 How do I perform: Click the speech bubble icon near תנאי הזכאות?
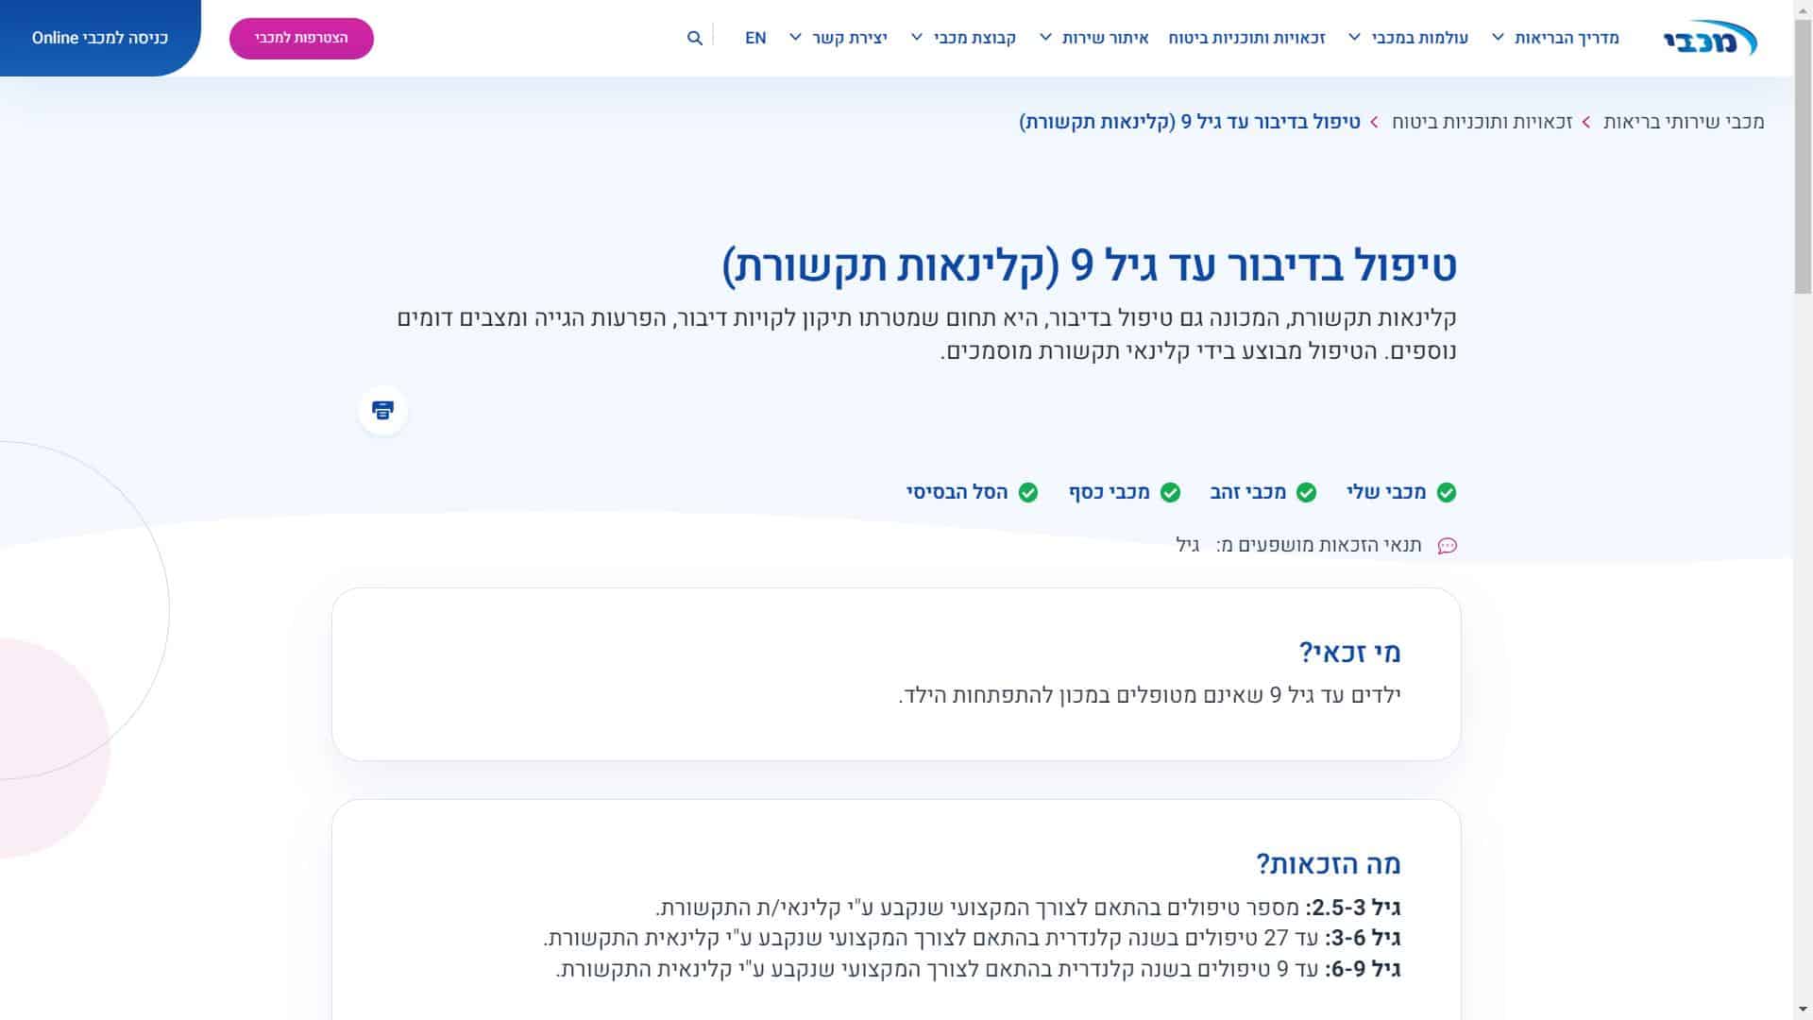coord(1447,546)
